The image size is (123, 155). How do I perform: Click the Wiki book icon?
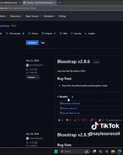(61, 34)
